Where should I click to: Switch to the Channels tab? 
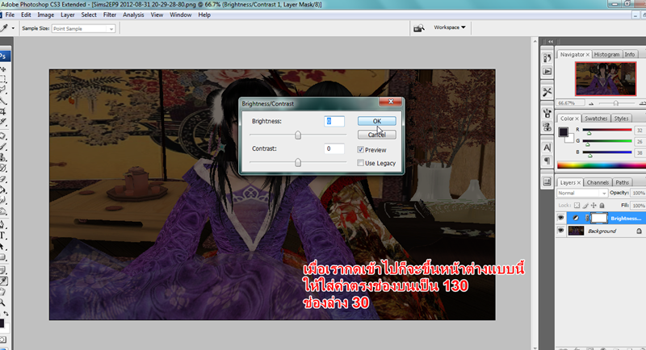[x=598, y=182]
